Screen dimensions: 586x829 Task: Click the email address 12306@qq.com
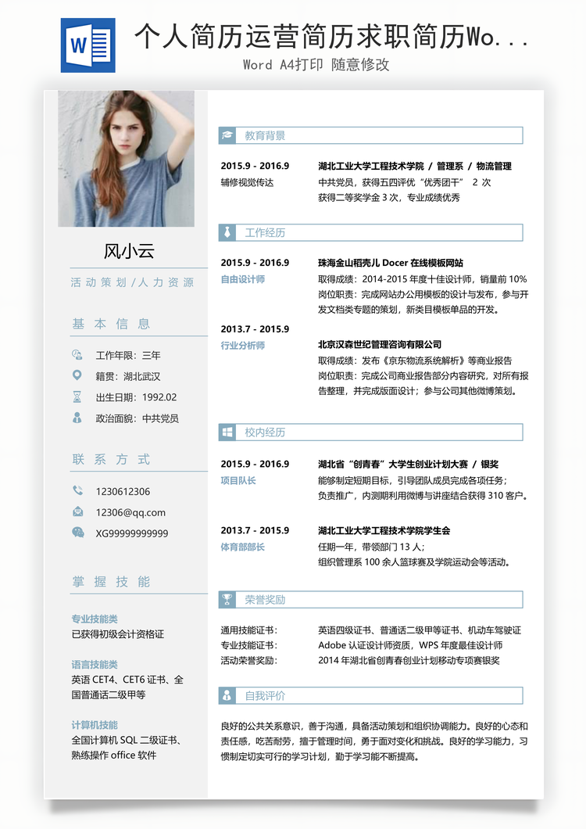130,512
